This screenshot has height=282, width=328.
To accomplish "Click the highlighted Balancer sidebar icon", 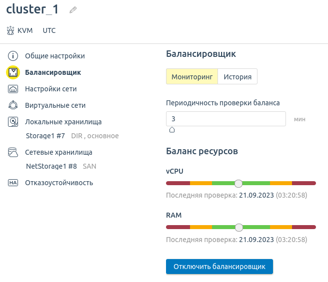I will (x=13, y=72).
